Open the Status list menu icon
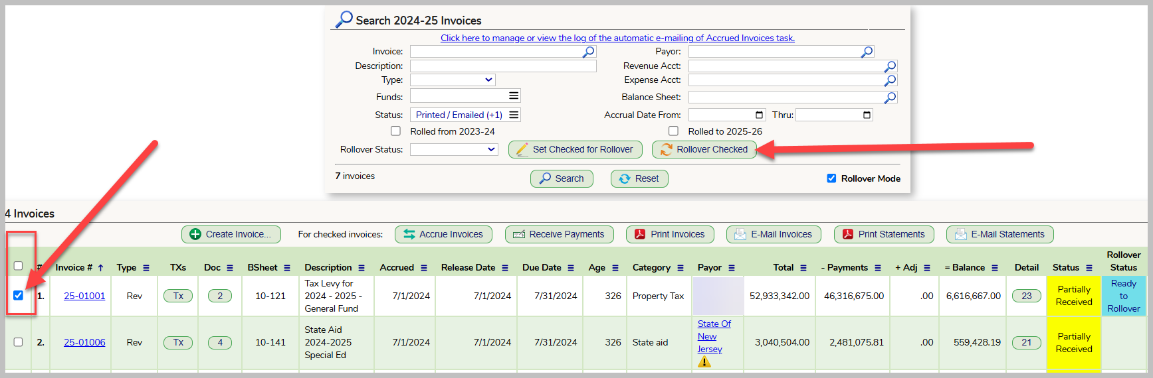1153x378 pixels. click(x=514, y=115)
